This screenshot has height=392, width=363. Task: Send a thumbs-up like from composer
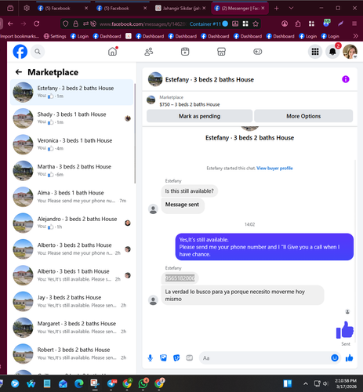[x=349, y=358]
